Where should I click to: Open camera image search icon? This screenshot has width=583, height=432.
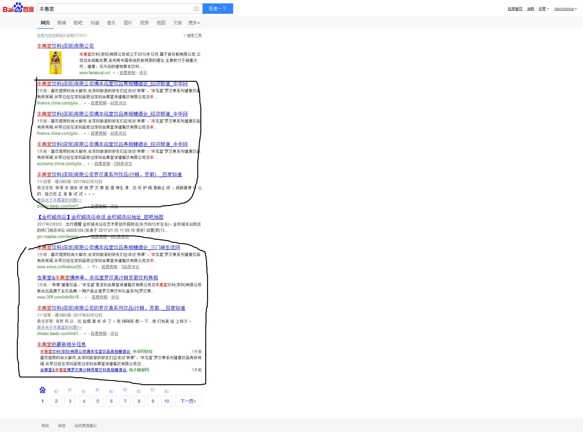click(x=196, y=9)
